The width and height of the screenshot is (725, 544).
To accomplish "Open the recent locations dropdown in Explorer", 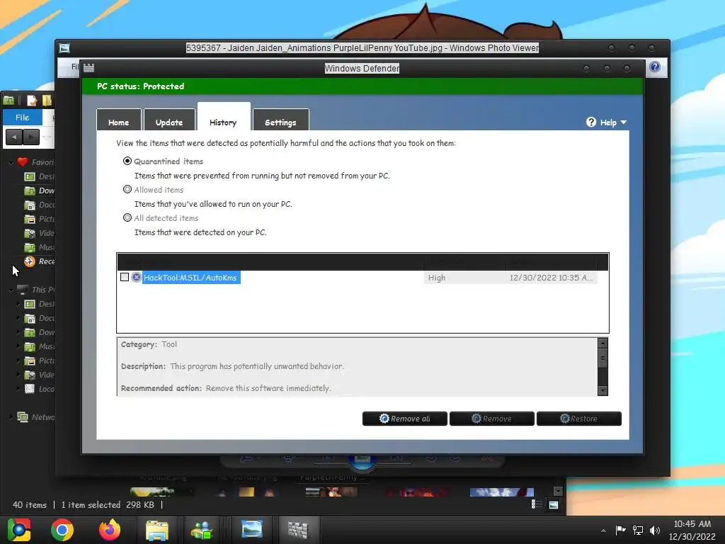I will pyautogui.click(x=47, y=137).
